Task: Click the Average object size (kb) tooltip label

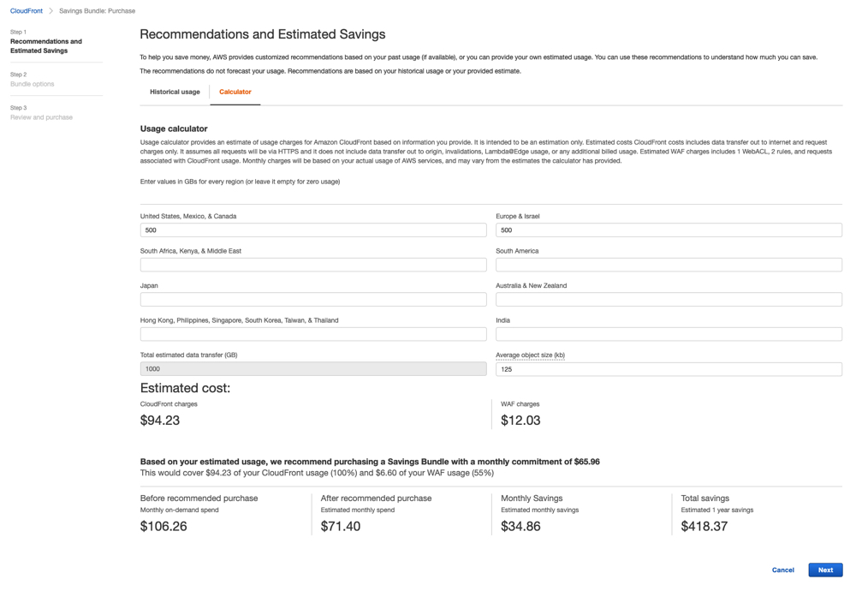Action: [x=531, y=355]
